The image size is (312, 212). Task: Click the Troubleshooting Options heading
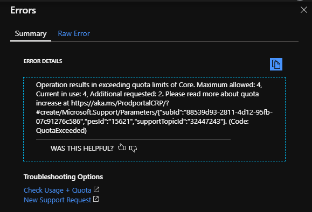(63, 177)
